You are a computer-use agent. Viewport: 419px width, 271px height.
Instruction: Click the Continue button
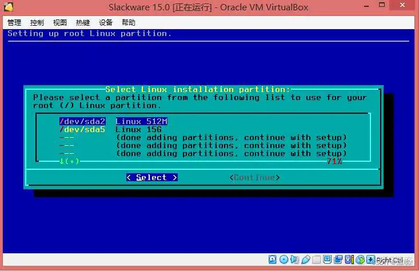254,177
